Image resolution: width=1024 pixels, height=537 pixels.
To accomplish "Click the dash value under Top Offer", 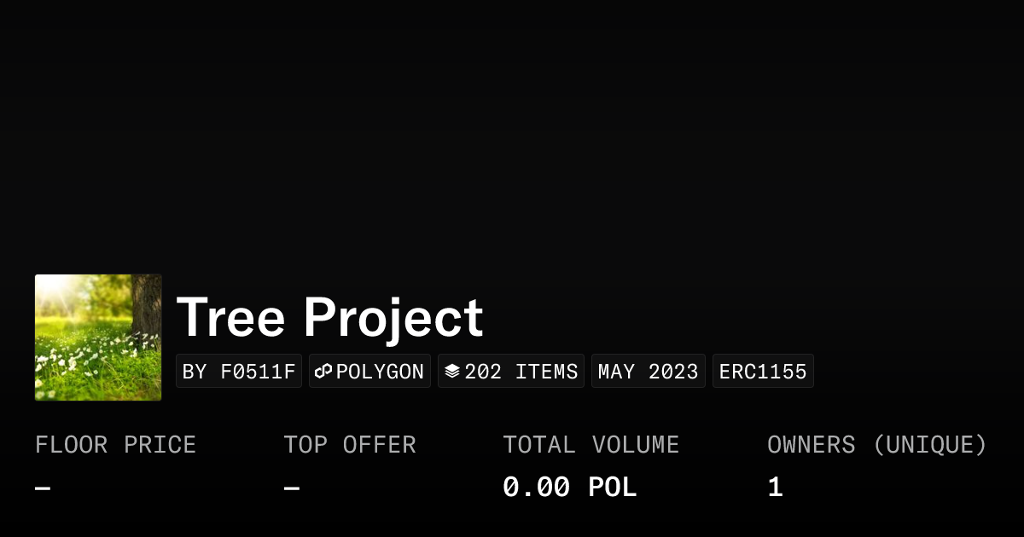I will pyautogui.click(x=292, y=488).
